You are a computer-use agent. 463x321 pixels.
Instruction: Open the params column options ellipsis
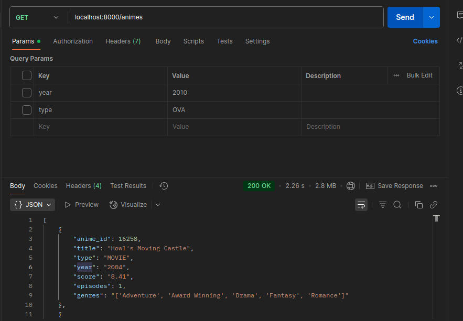tap(396, 75)
